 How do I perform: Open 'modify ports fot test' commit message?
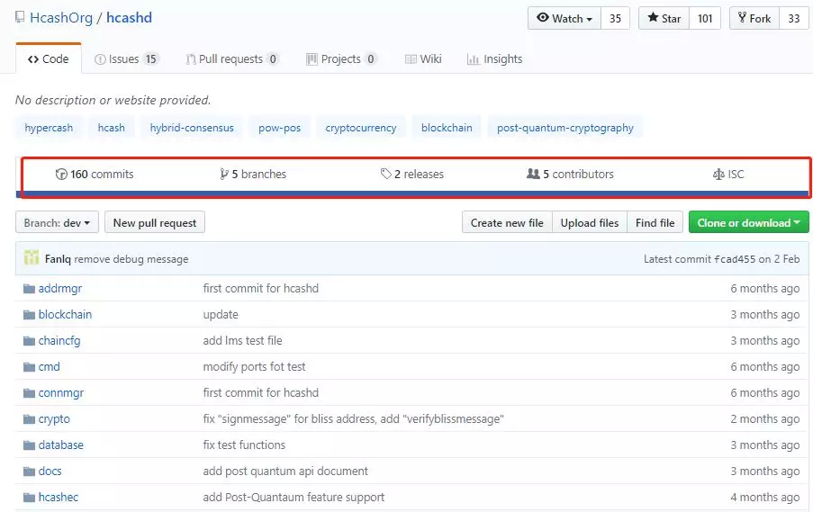click(254, 366)
